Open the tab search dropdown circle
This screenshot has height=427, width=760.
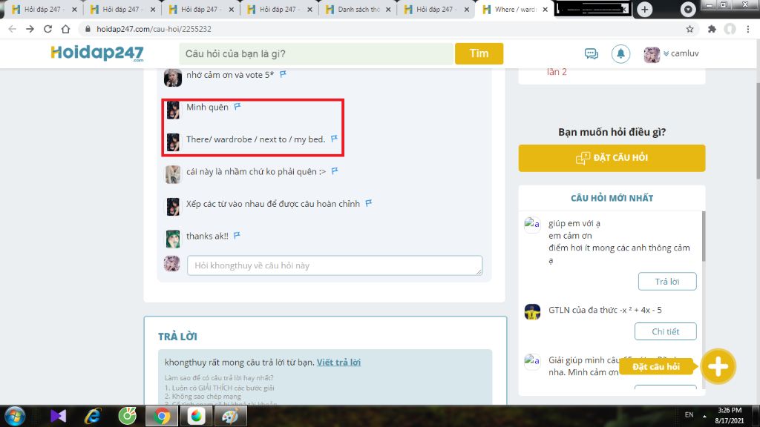click(688, 9)
